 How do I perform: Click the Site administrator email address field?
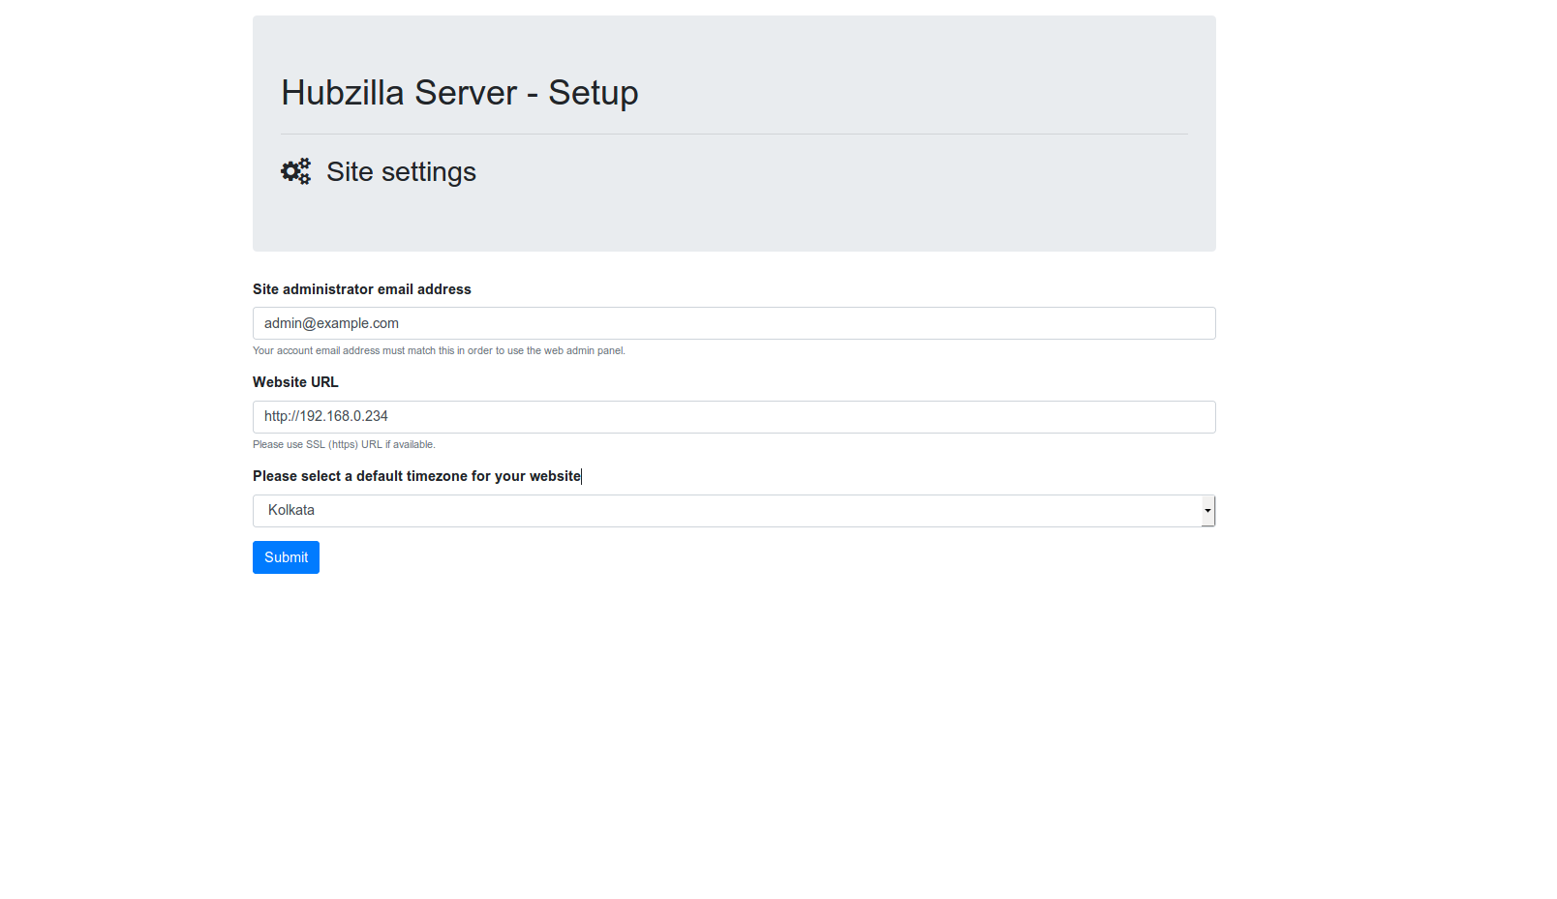(x=734, y=323)
